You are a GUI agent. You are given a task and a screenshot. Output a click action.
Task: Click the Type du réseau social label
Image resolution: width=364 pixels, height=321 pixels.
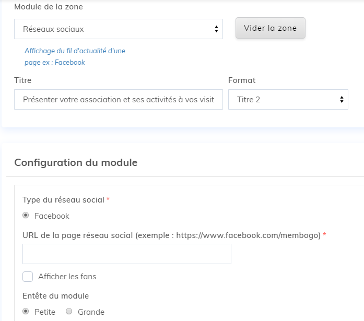click(x=64, y=200)
